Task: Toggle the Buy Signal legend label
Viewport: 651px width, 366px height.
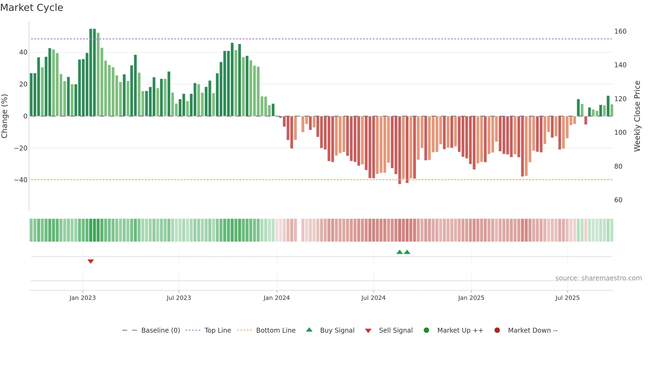Action: pos(337,330)
